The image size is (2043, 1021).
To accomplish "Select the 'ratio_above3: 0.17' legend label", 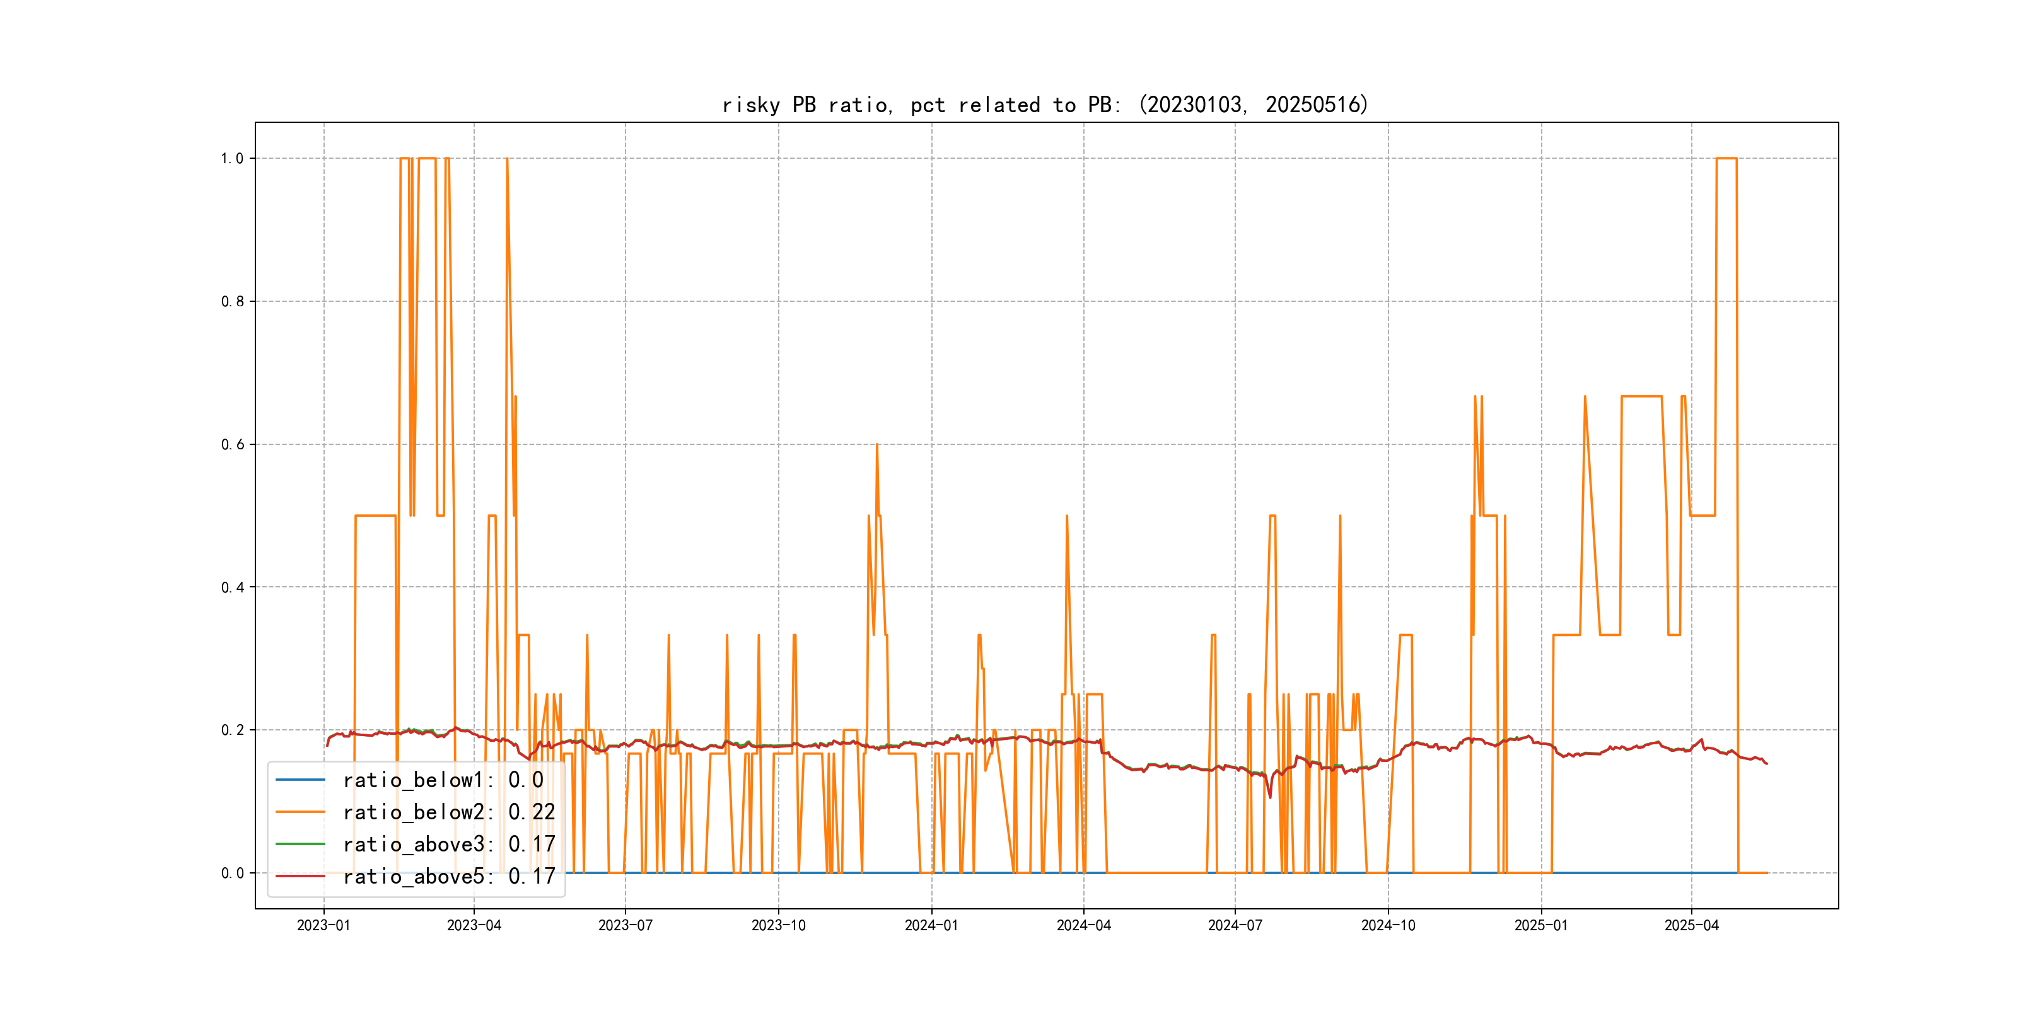I will coord(448,845).
